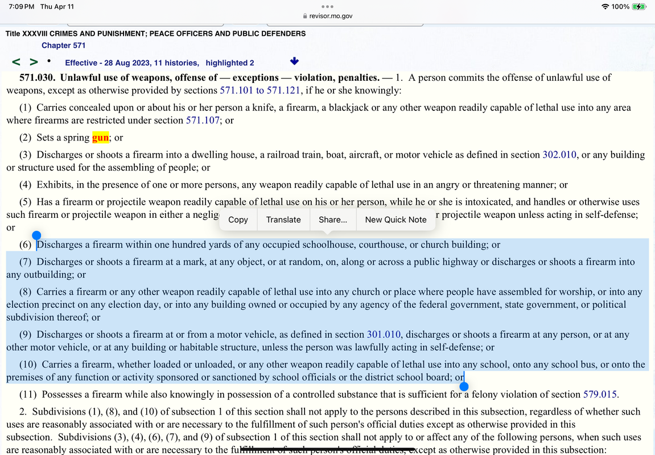Screen dimensions: 655x455
Task: Tap the subdivision marker '(11)'
Action: [x=27, y=395]
